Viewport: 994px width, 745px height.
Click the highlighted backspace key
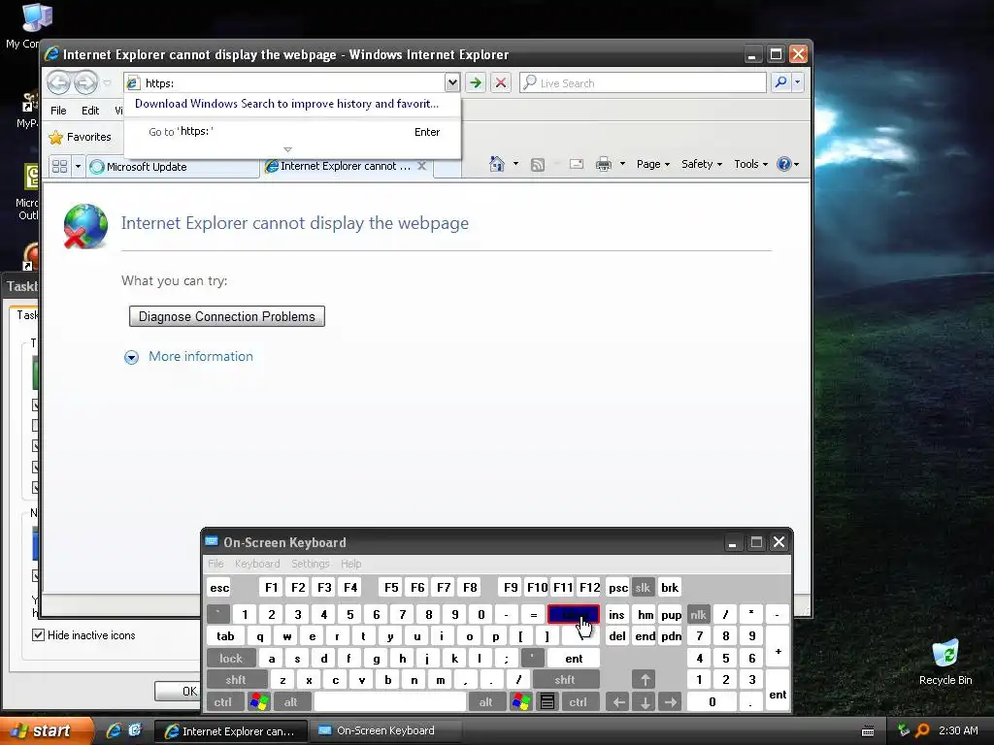pos(574,614)
